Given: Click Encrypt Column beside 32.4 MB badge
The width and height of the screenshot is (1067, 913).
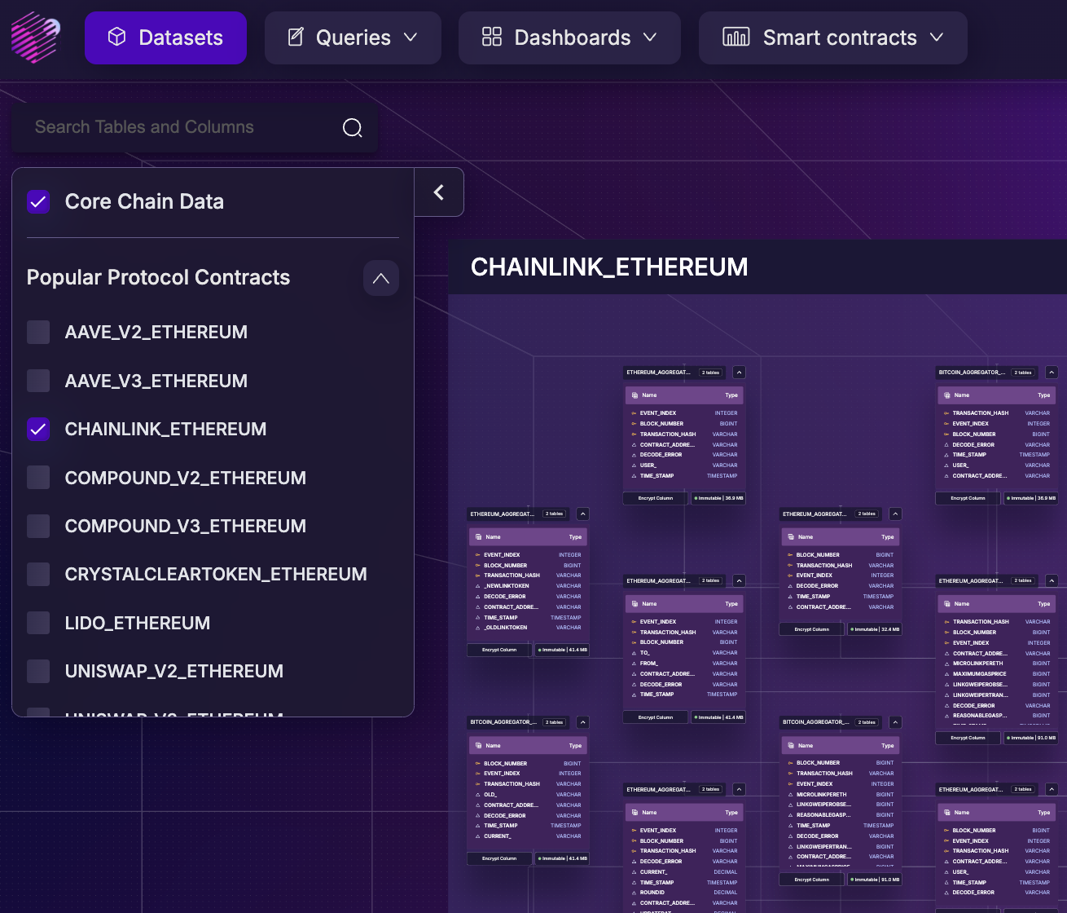Looking at the screenshot, I should [812, 629].
